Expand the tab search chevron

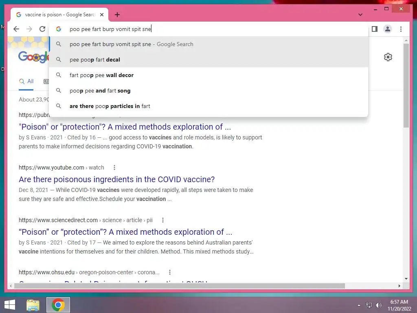point(360,15)
